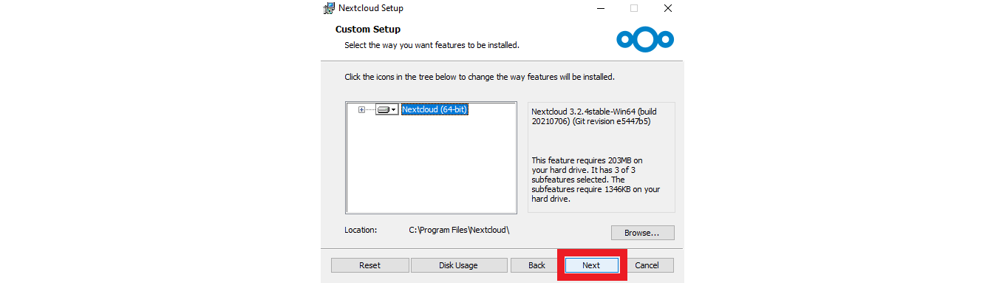Open the Browse... location dialog
This screenshot has height=283, width=1005.
point(642,233)
